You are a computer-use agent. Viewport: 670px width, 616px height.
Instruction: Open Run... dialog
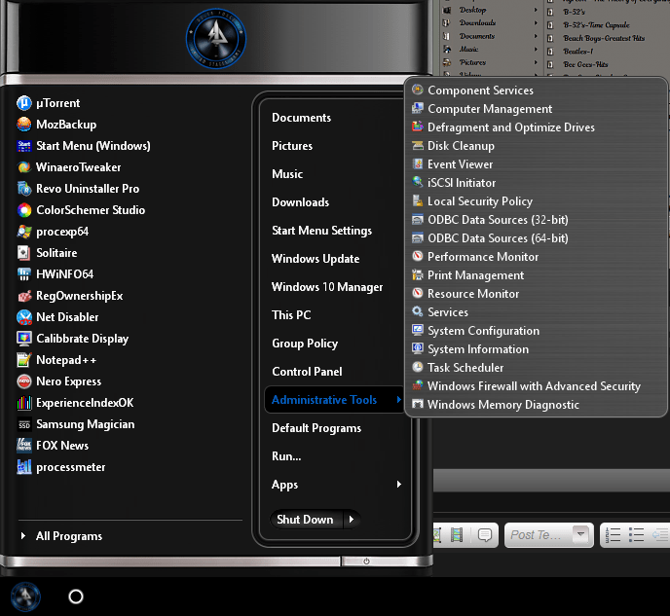coord(286,455)
